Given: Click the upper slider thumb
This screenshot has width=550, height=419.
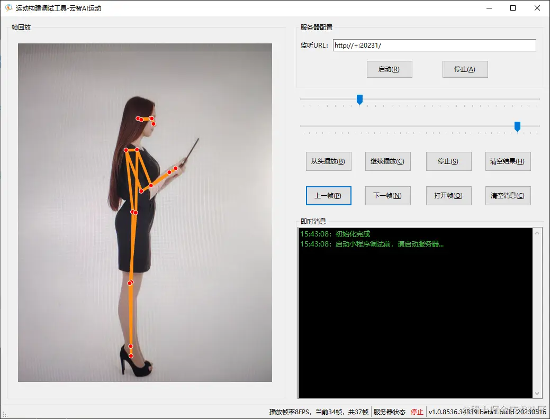Looking at the screenshot, I should pos(359,99).
